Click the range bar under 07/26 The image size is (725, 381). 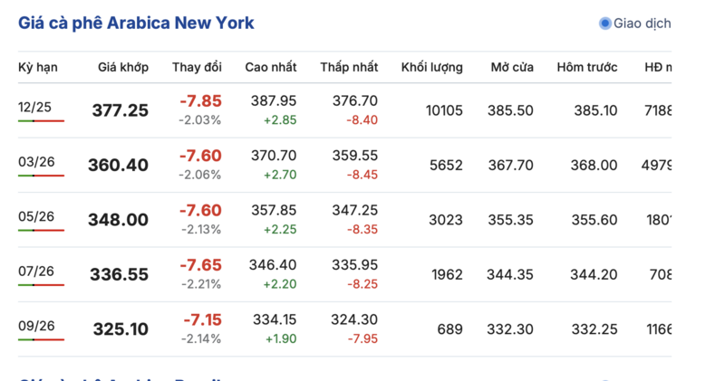41,285
